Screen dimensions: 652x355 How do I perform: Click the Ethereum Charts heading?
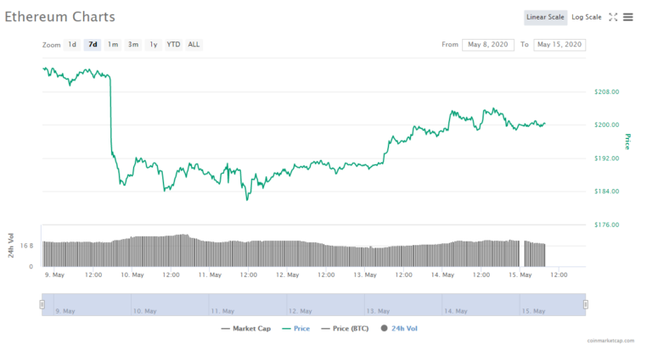(60, 17)
